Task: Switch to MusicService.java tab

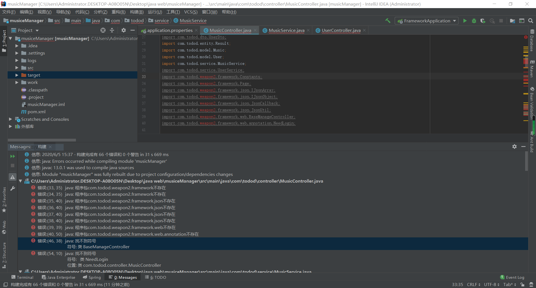Action: [286, 30]
